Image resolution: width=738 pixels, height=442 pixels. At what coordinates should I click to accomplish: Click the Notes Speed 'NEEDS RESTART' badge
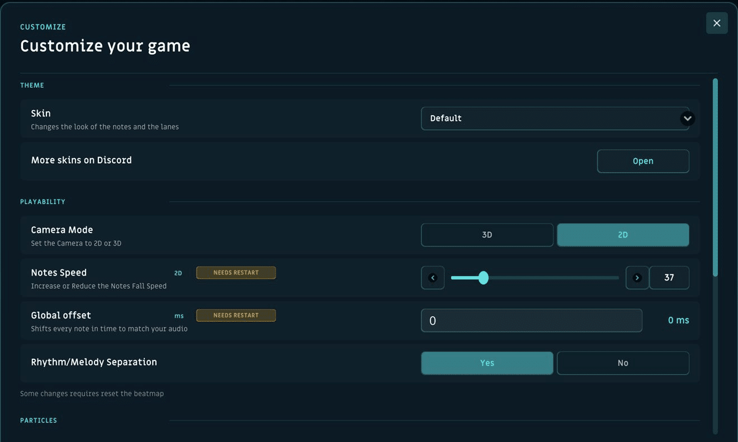236,273
